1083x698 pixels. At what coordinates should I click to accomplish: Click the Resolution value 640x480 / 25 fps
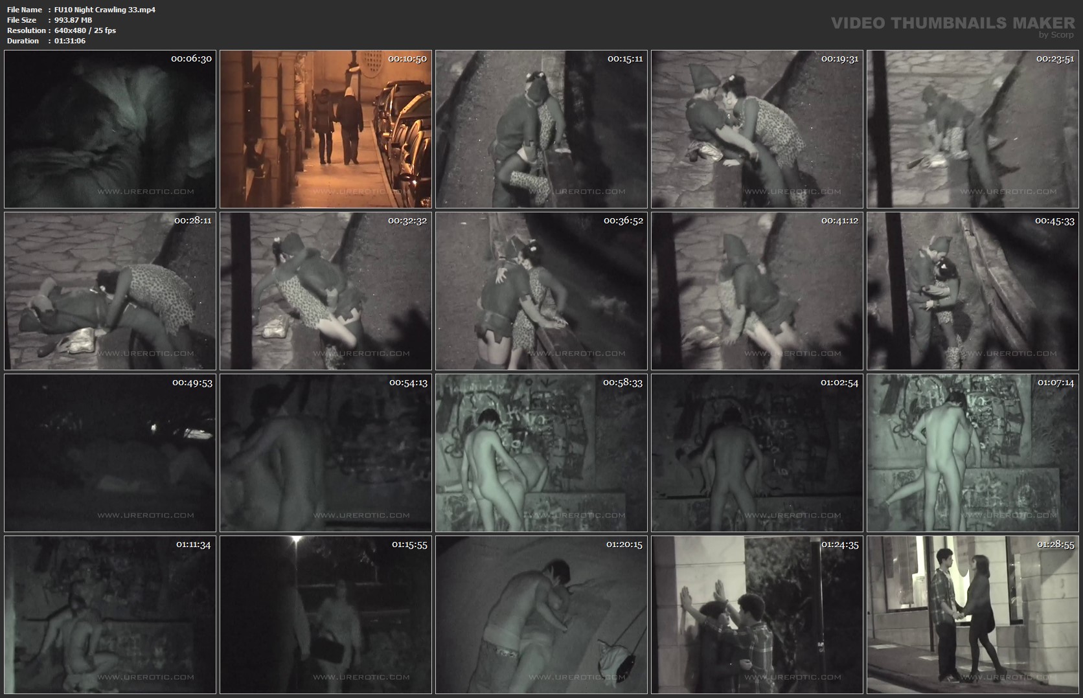(85, 30)
